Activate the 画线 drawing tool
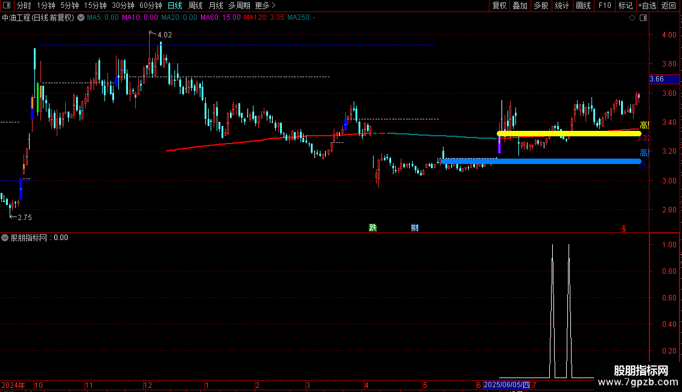The height and width of the screenshot is (392, 682). [583, 5]
